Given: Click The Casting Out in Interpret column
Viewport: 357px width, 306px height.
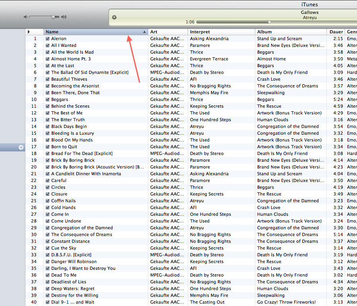Looking at the screenshot, I should click(207, 302).
